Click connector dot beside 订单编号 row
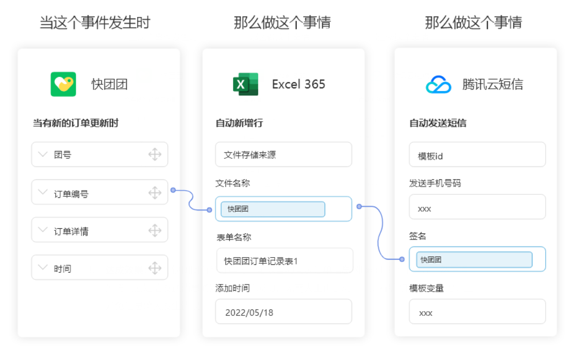 (173, 190)
